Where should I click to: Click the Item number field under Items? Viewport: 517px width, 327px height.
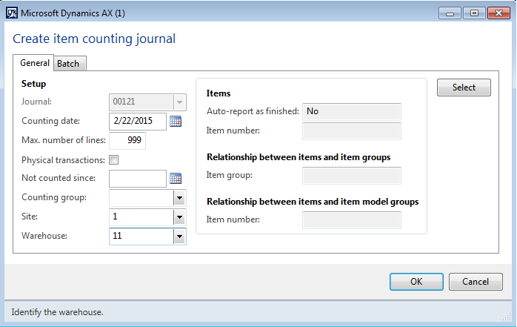[352, 131]
